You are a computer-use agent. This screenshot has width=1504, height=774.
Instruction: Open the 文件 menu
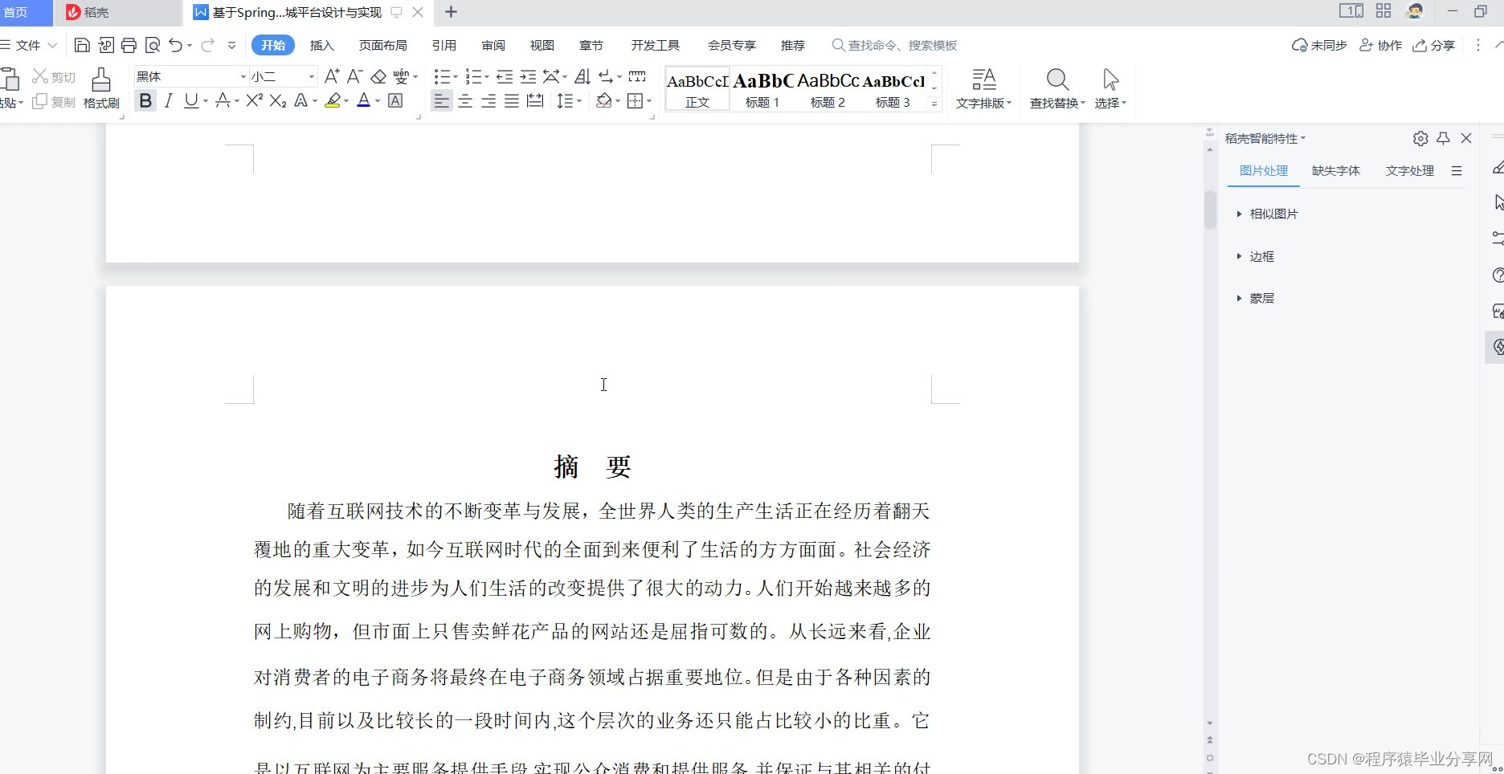point(29,45)
